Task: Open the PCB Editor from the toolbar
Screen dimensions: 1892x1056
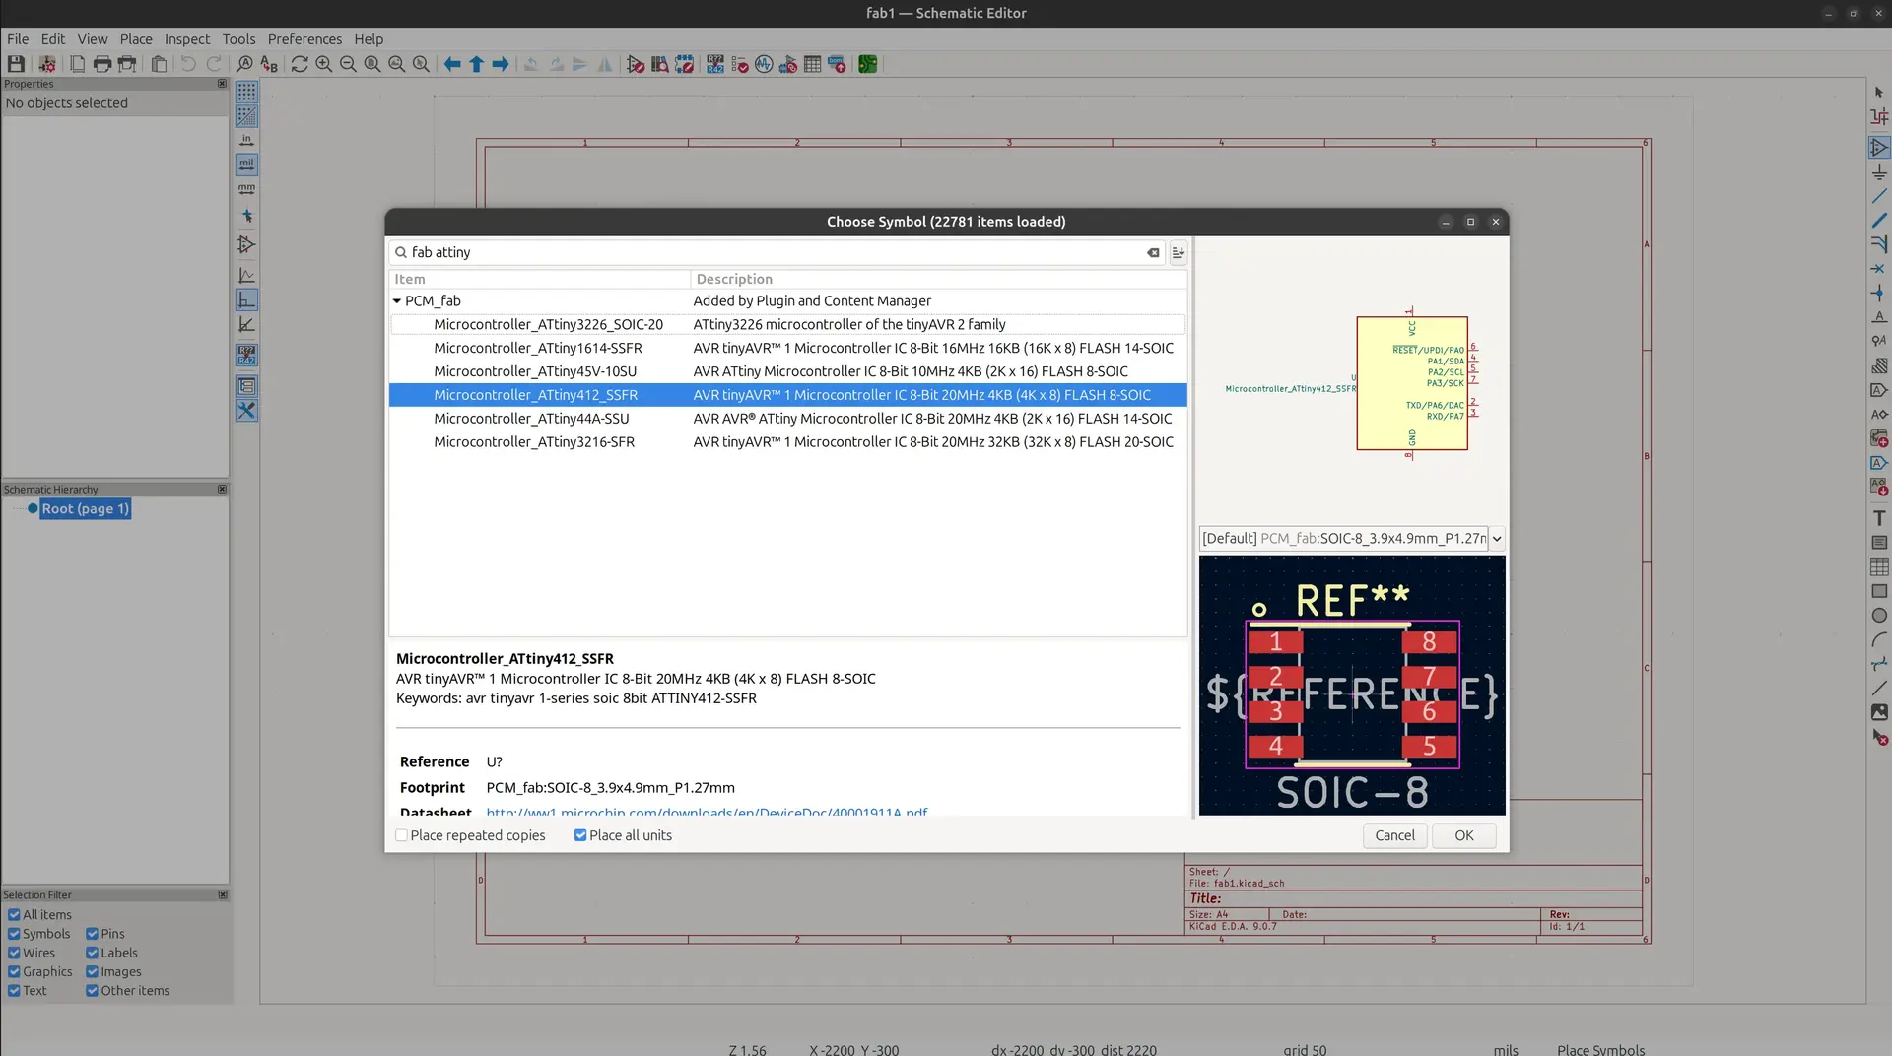Action: pyautogui.click(x=867, y=64)
